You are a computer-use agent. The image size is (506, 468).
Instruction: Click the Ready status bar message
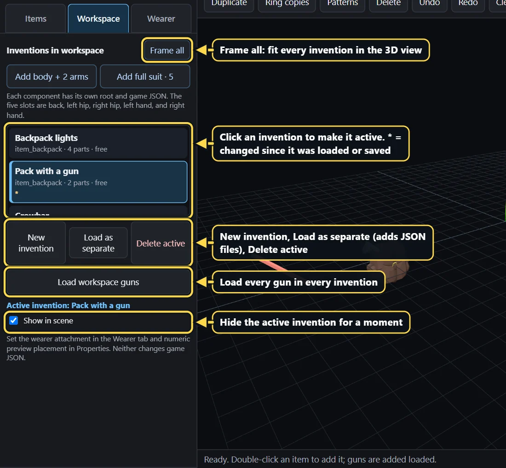click(320, 459)
